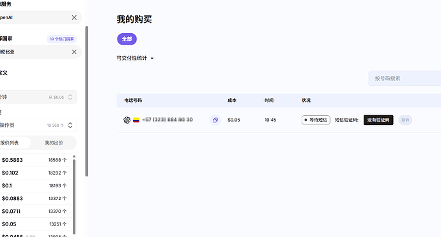441x237 pixels.
Task: Click the disabled 投诉 button
Action: coord(405,120)
